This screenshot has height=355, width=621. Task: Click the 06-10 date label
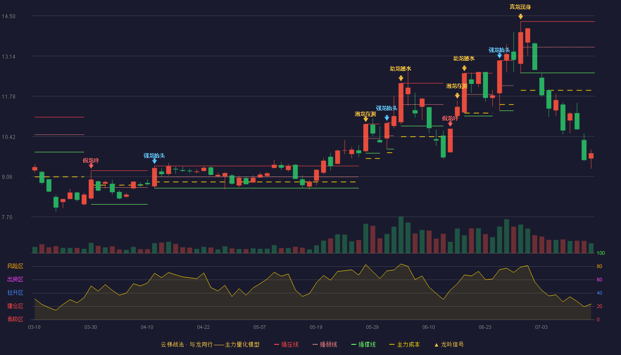pyautogui.click(x=429, y=327)
